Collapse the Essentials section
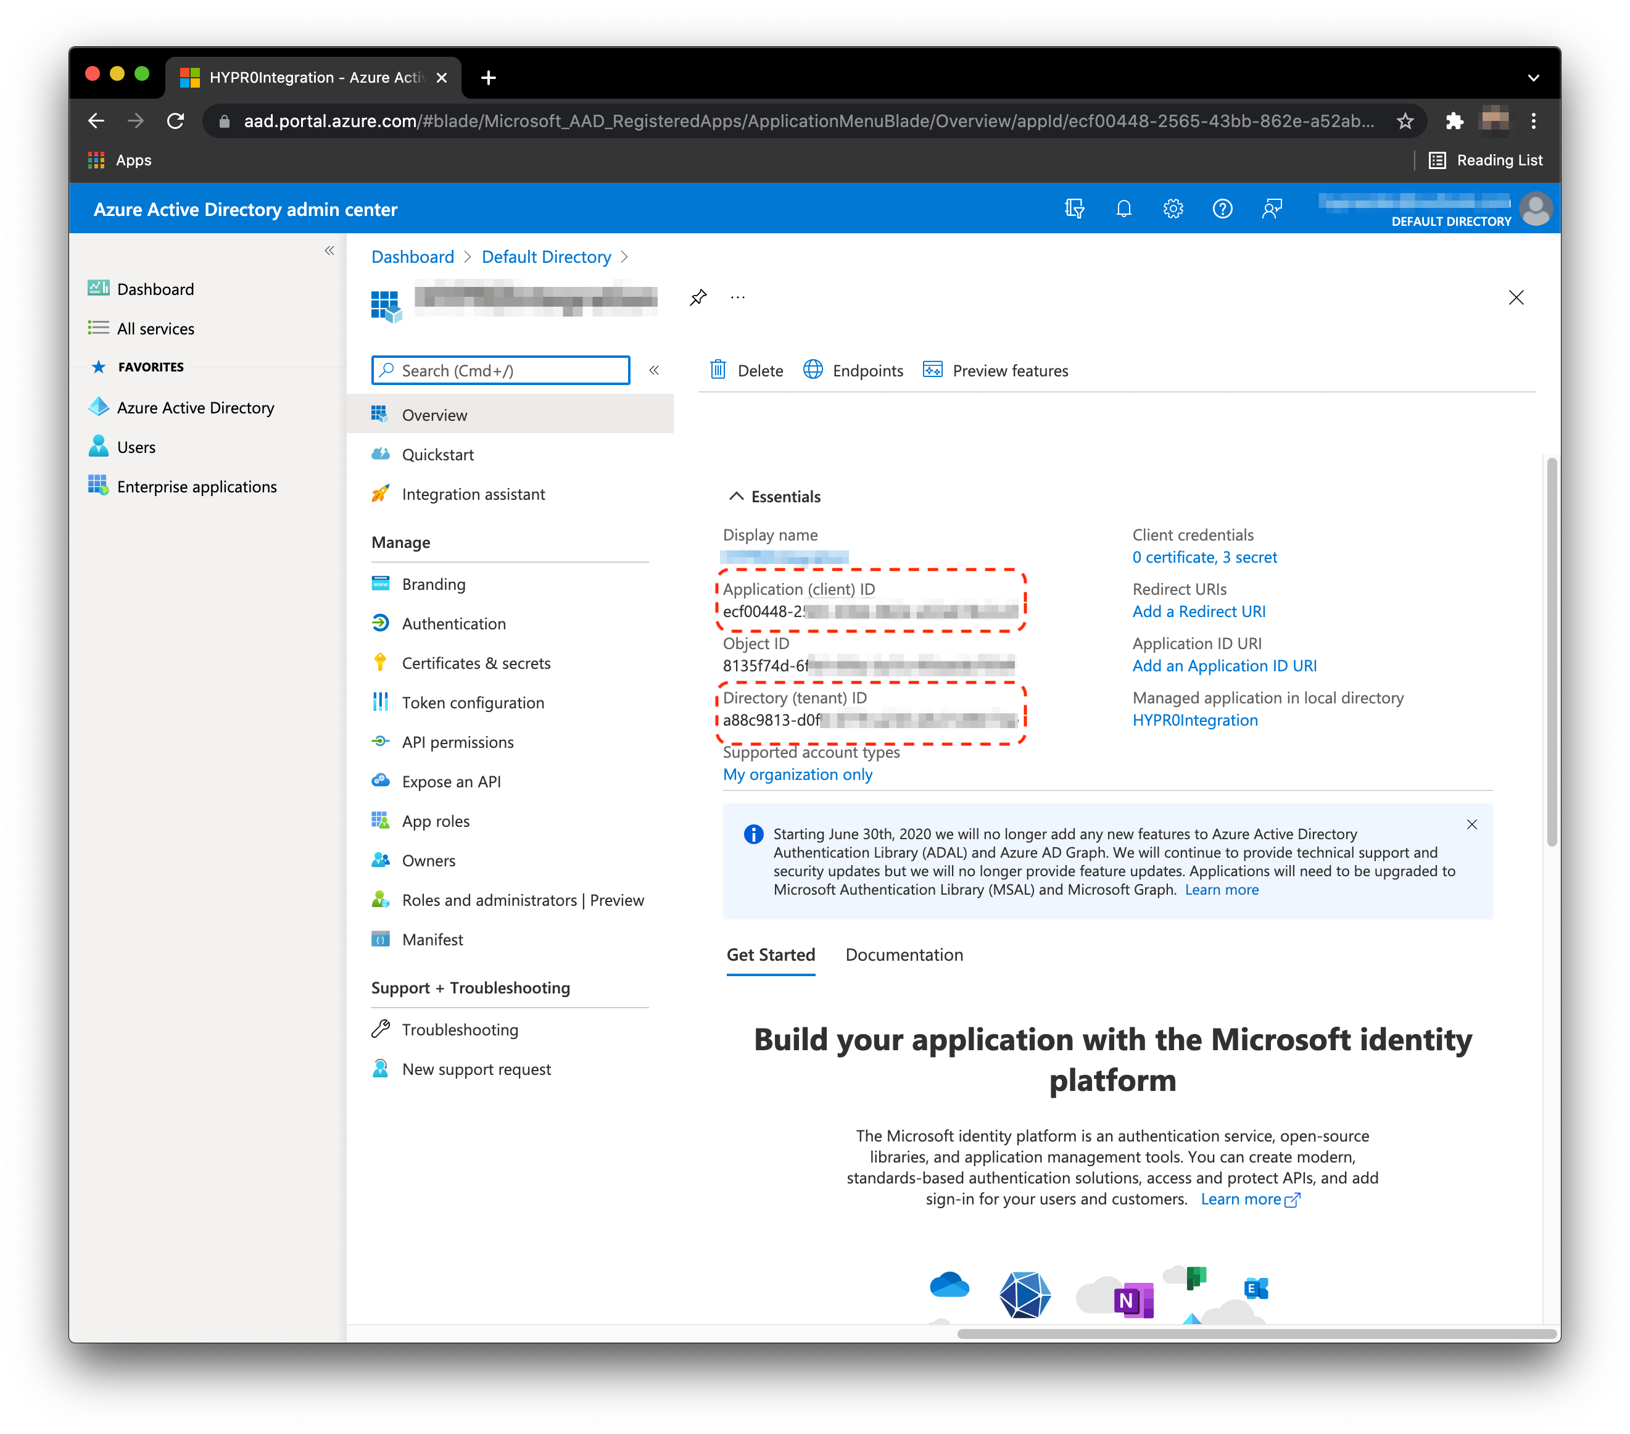 [736, 496]
